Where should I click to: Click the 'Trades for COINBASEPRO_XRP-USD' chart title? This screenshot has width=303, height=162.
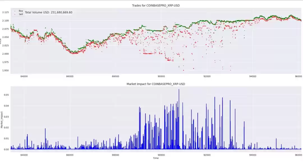pyautogui.click(x=156, y=6)
